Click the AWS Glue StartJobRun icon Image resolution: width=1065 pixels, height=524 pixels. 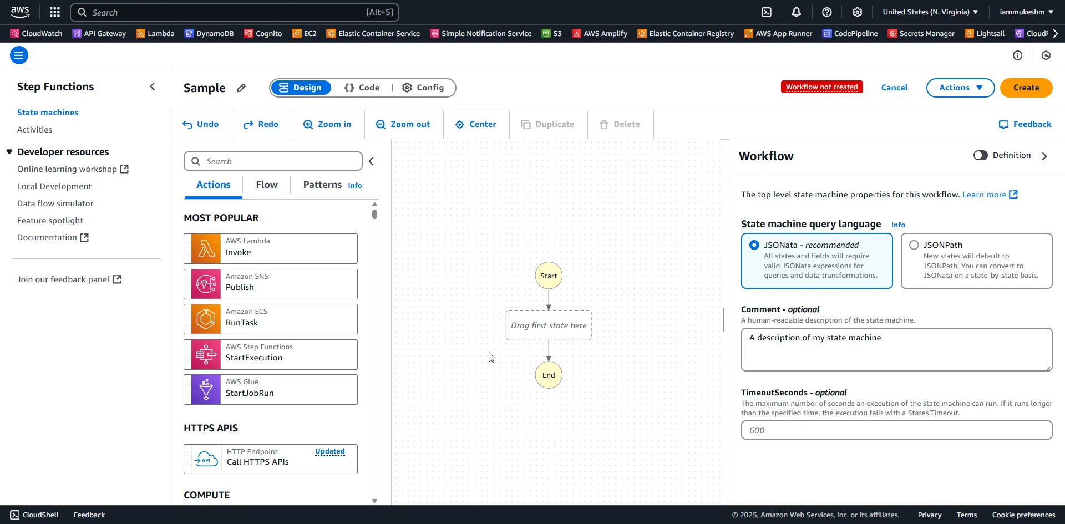pyautogui.click(x=206, y=390)
